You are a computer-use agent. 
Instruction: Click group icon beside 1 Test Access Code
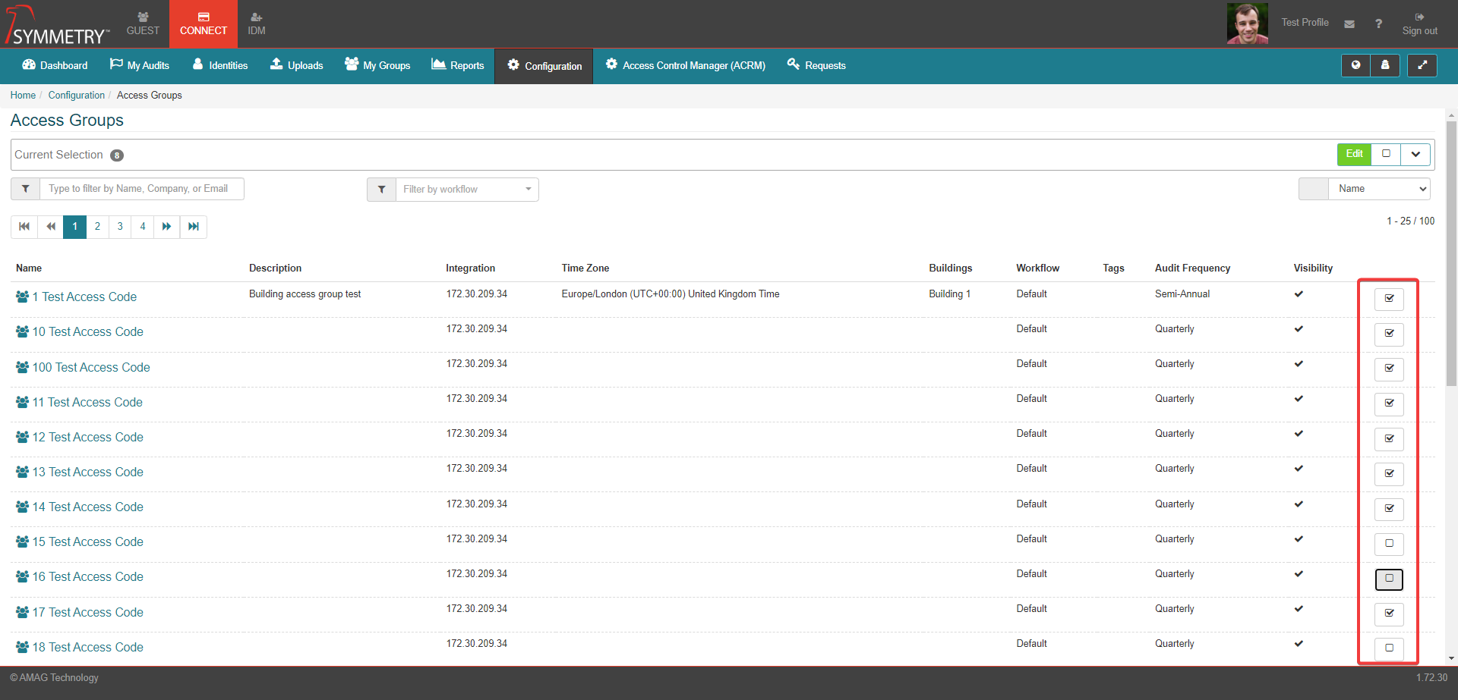[x=23, y=297]
